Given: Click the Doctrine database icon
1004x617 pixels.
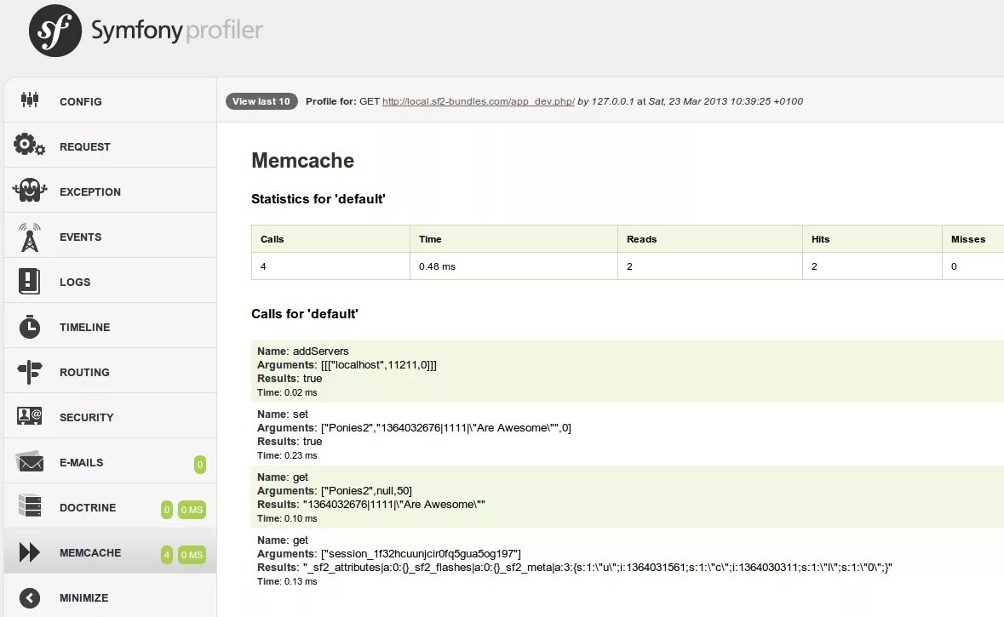Looking at the screenshot, I should click(x=30, y=506).
